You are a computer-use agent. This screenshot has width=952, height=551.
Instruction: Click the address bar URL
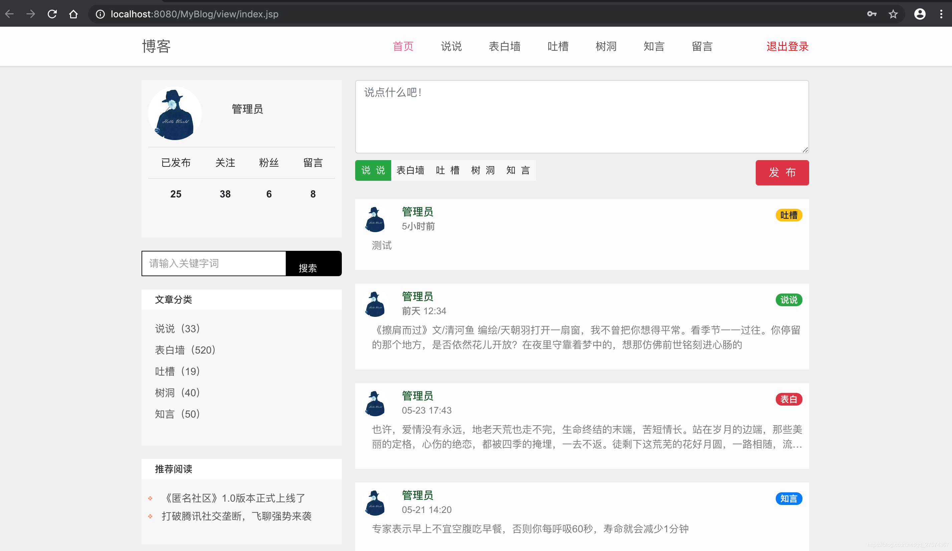(195, 14)
